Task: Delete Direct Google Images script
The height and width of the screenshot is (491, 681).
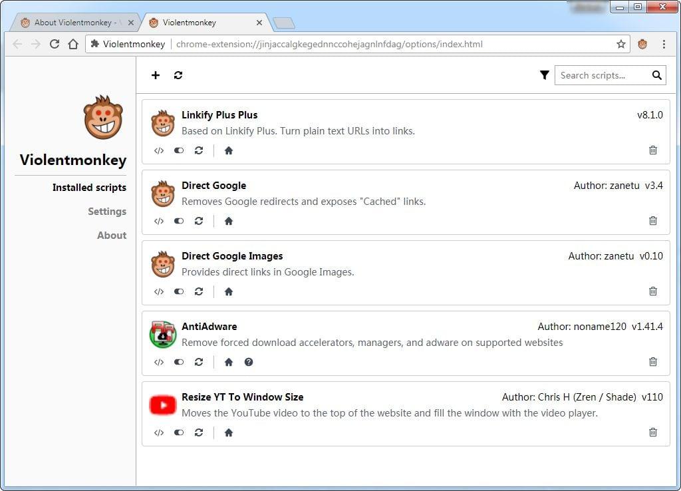Action: click(x=653, y=291)
